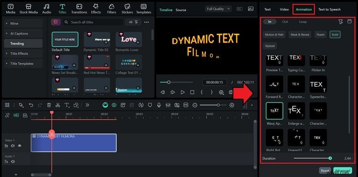358x177 pixels.
Task: Toggle the auto ripple link icon
Action: 7,115
